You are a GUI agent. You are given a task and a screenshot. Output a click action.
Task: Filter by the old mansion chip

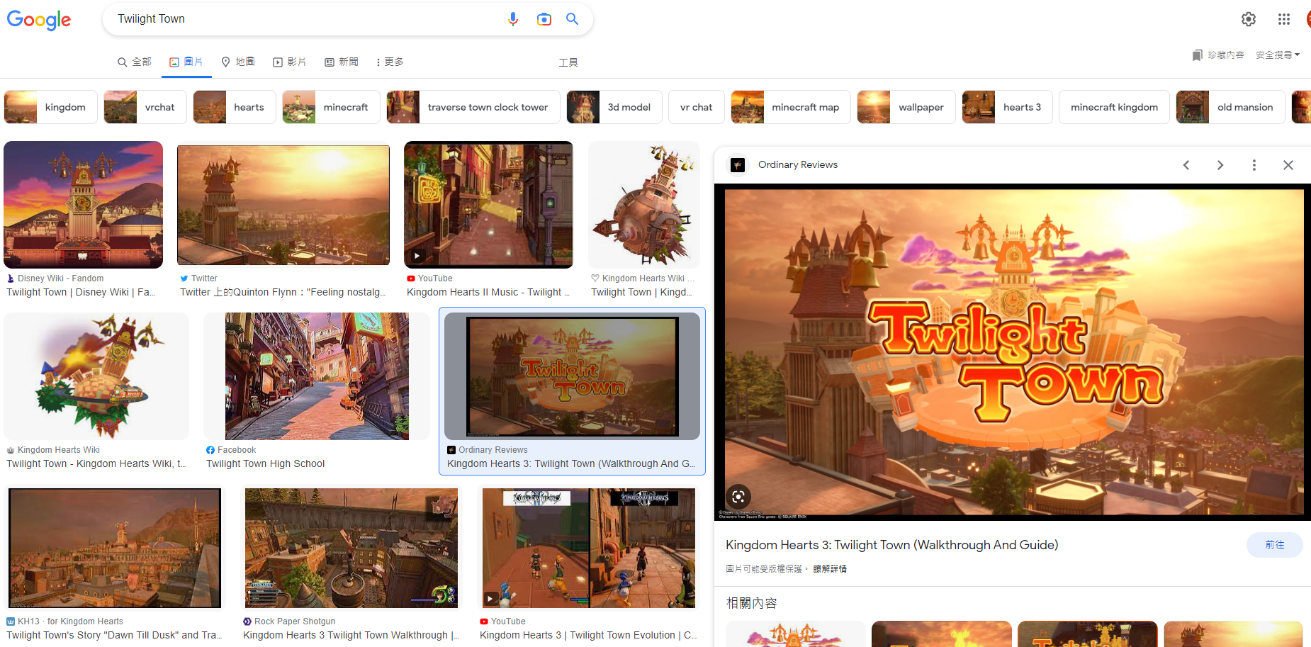click(x=1230, y=107)
